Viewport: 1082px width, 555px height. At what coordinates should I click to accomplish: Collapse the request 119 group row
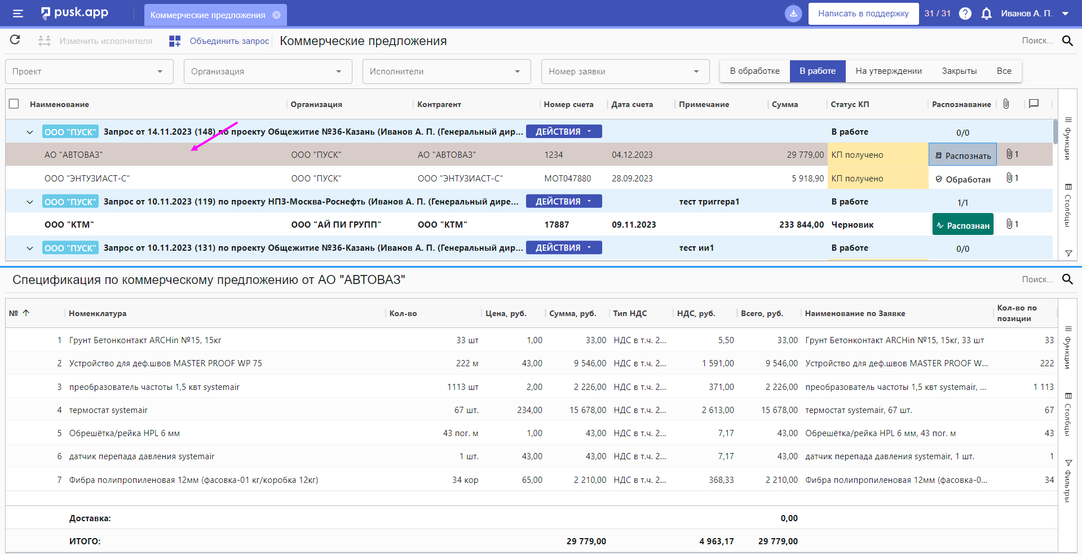tap(30, 202)
